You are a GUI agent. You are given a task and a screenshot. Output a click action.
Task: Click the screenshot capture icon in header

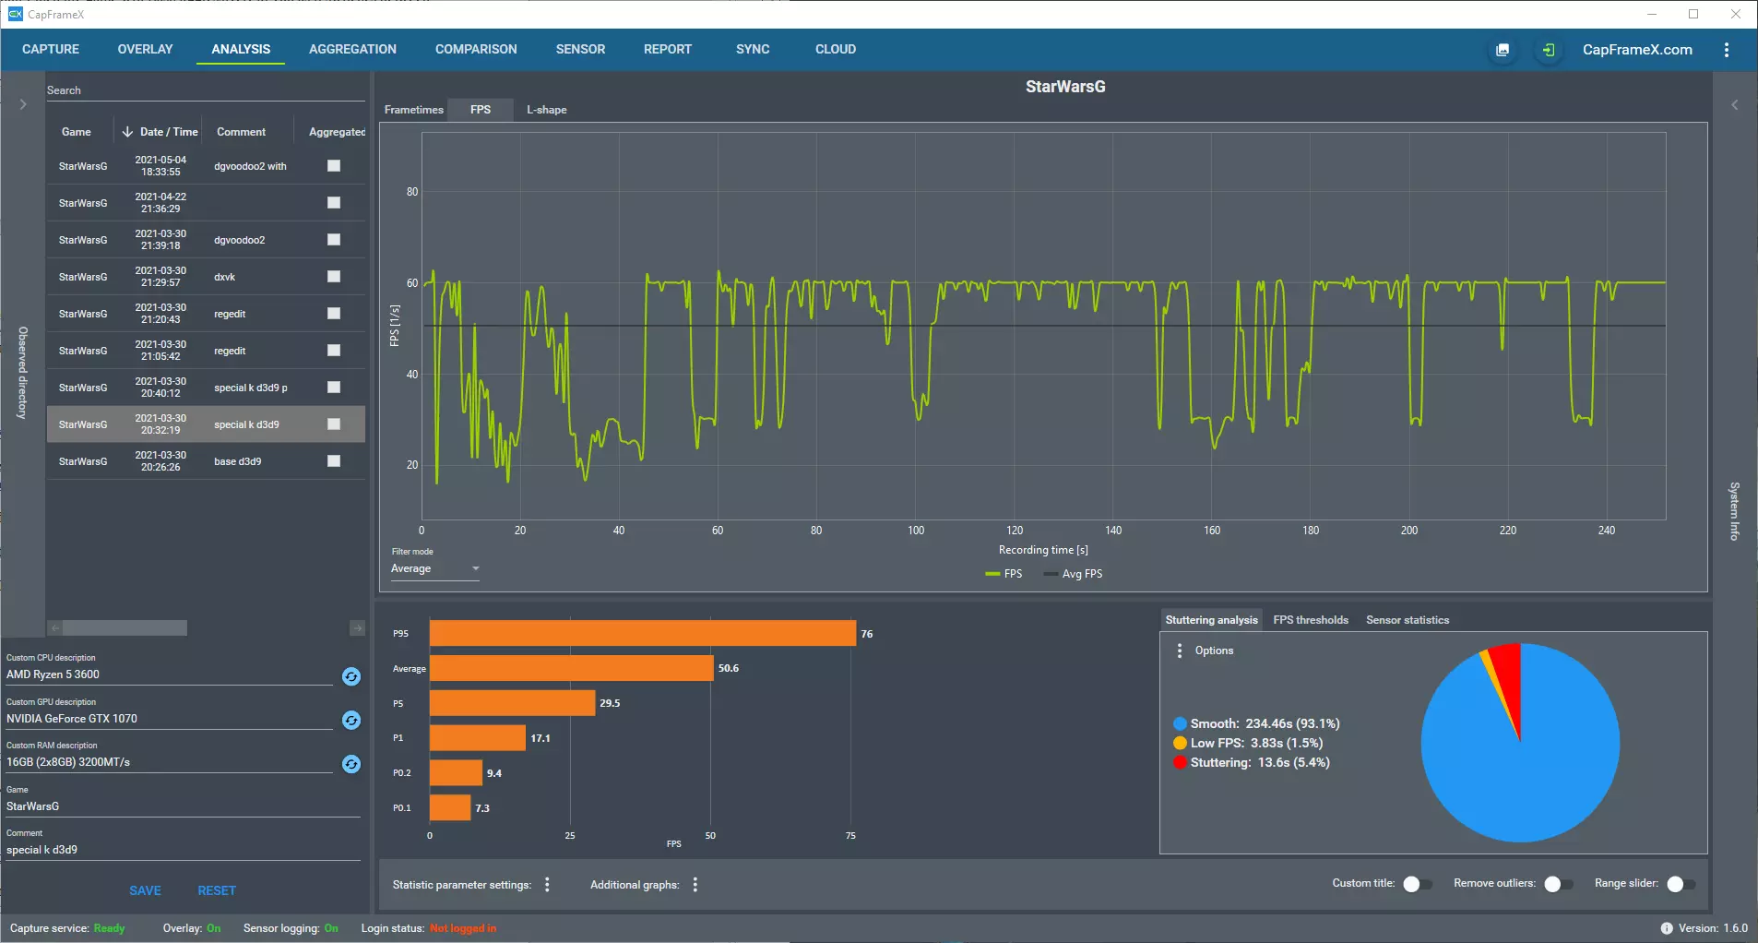(x=1503, y=50)
